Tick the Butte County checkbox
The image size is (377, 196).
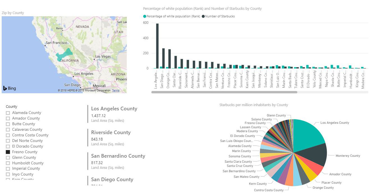pyautogui.click(x=8, y=124)
